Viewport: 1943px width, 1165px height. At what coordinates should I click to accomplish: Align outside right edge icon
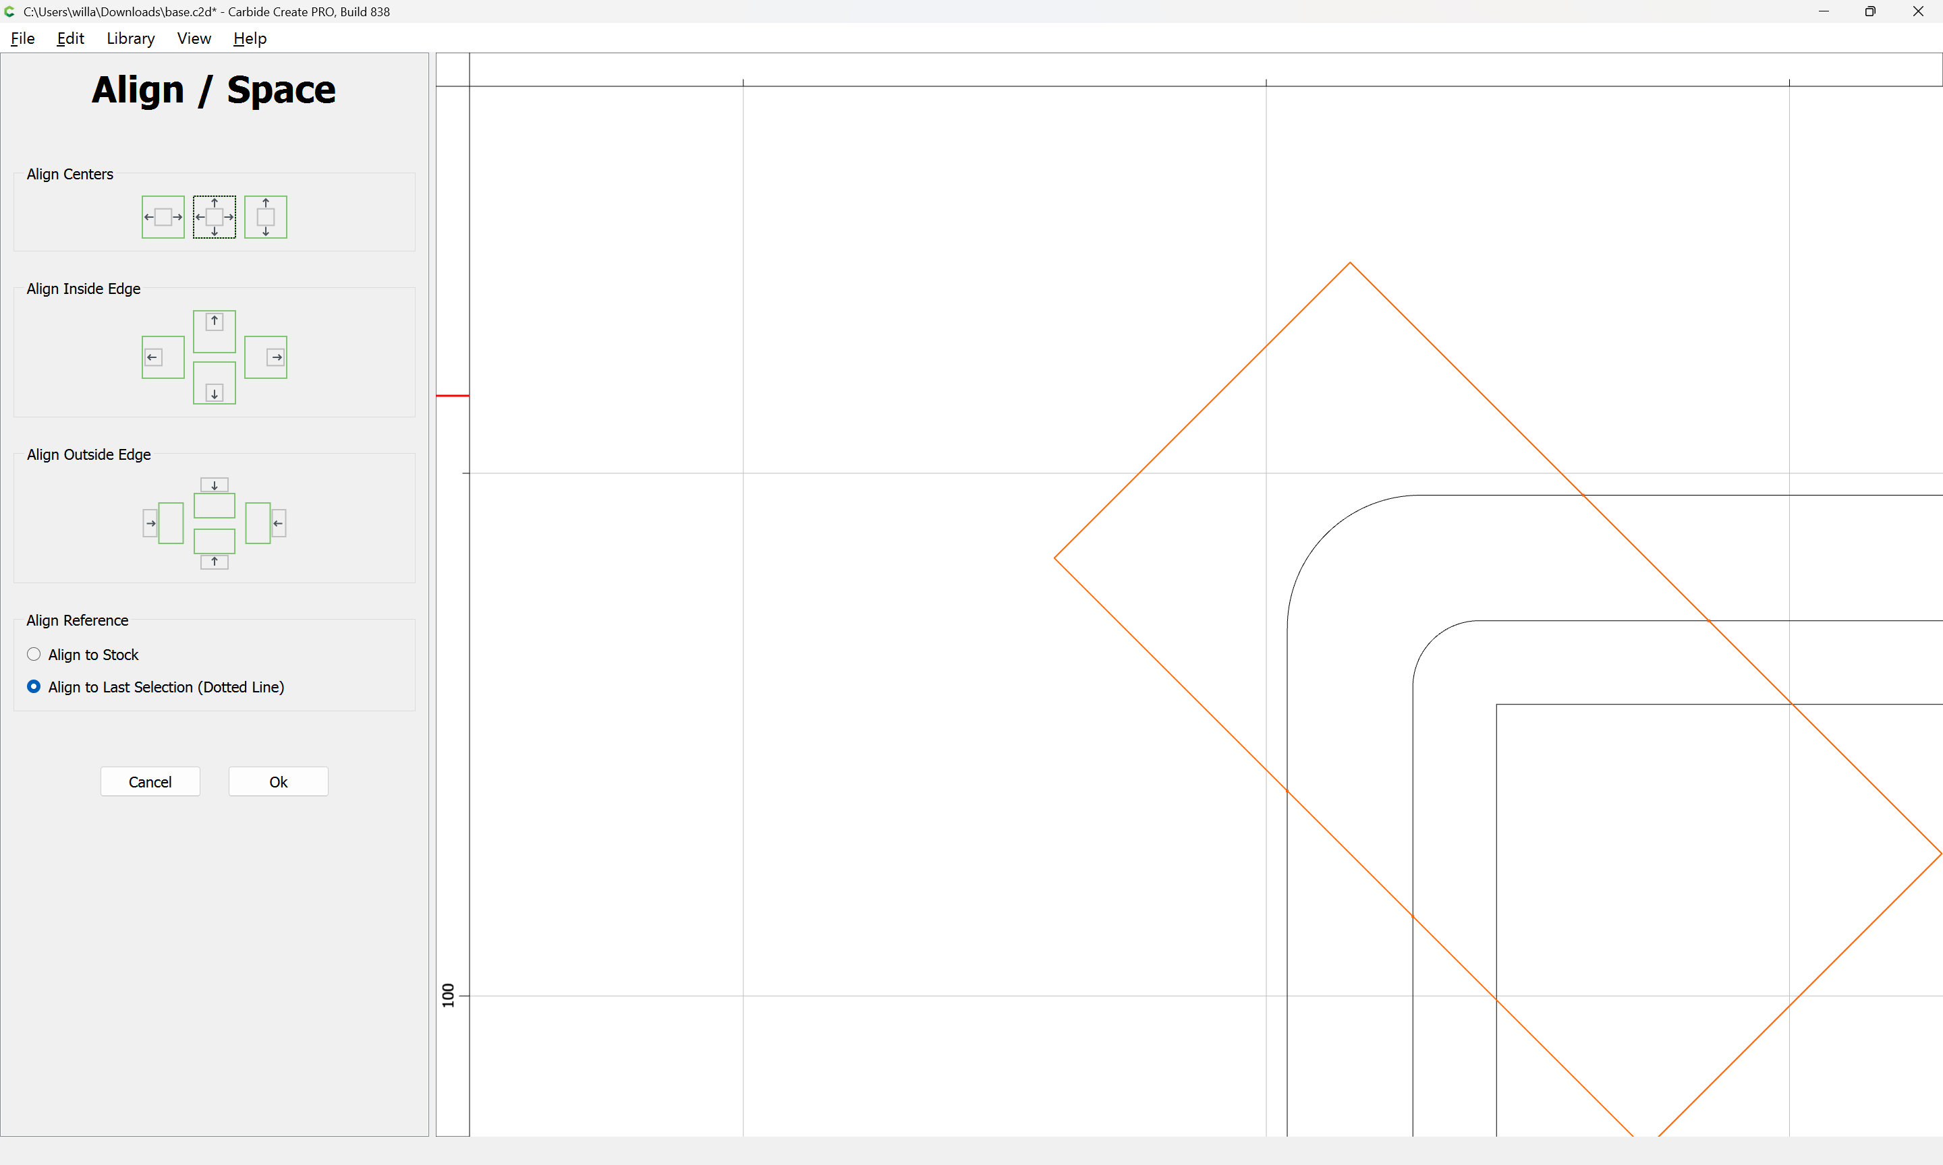265,523
